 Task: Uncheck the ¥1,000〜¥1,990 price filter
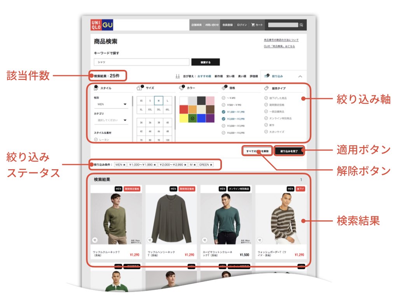[223, 112]
